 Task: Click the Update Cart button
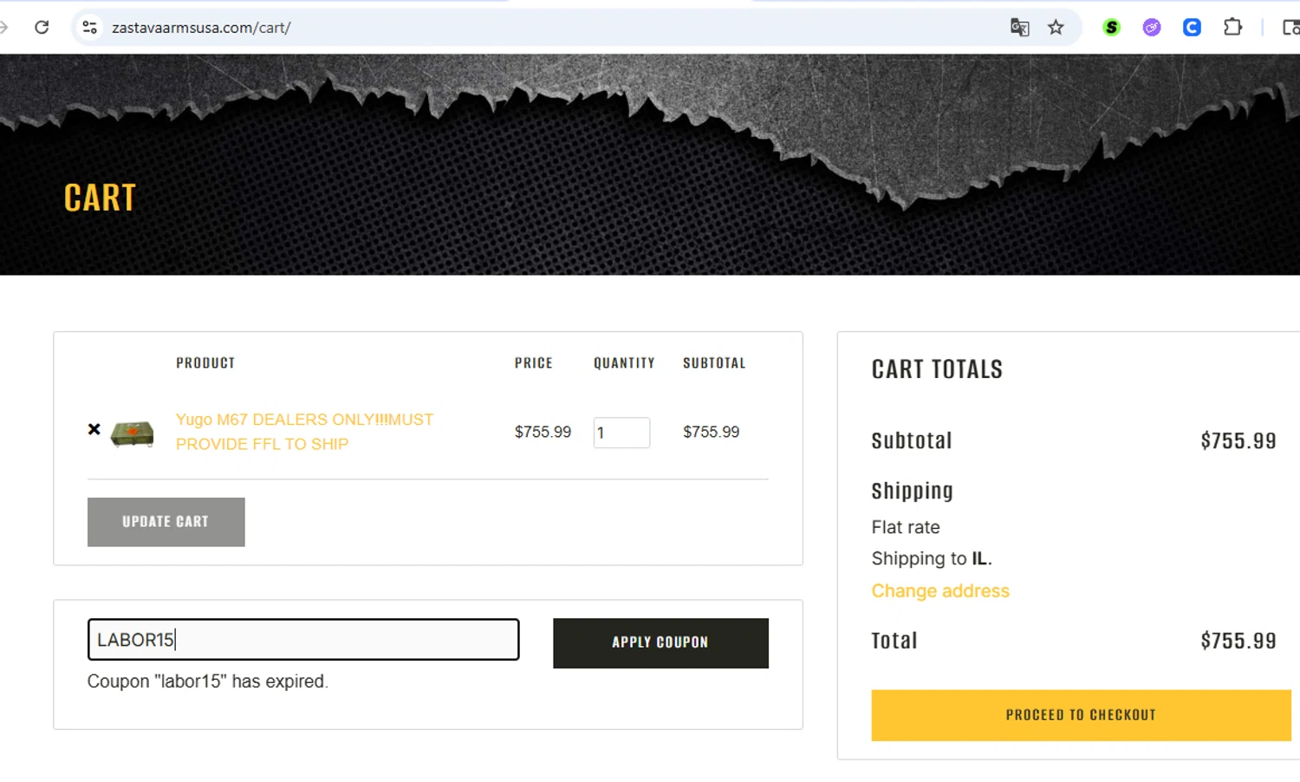pyautogui.click(x=166, y=522)
